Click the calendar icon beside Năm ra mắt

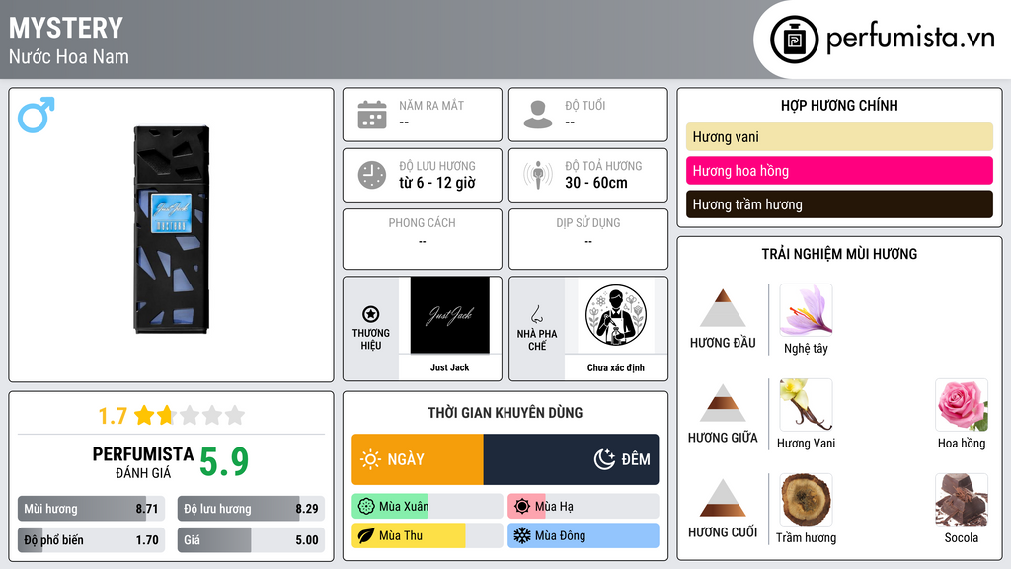point(372,115)
